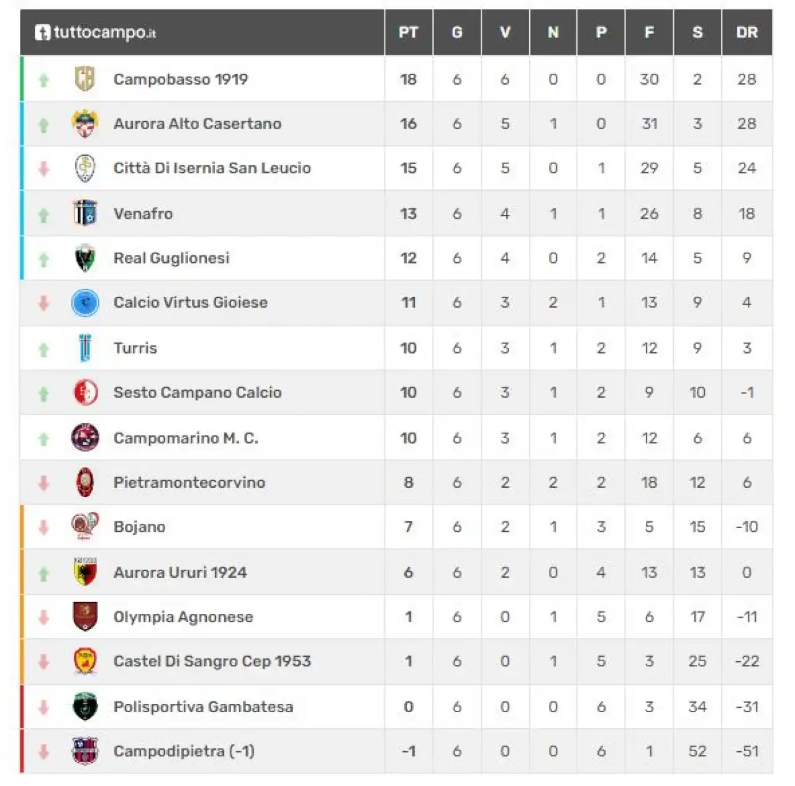The height and width of the screenshot is (786, 795).
Task: Click Olympia Agnonese team name
Action: (183, 617)
